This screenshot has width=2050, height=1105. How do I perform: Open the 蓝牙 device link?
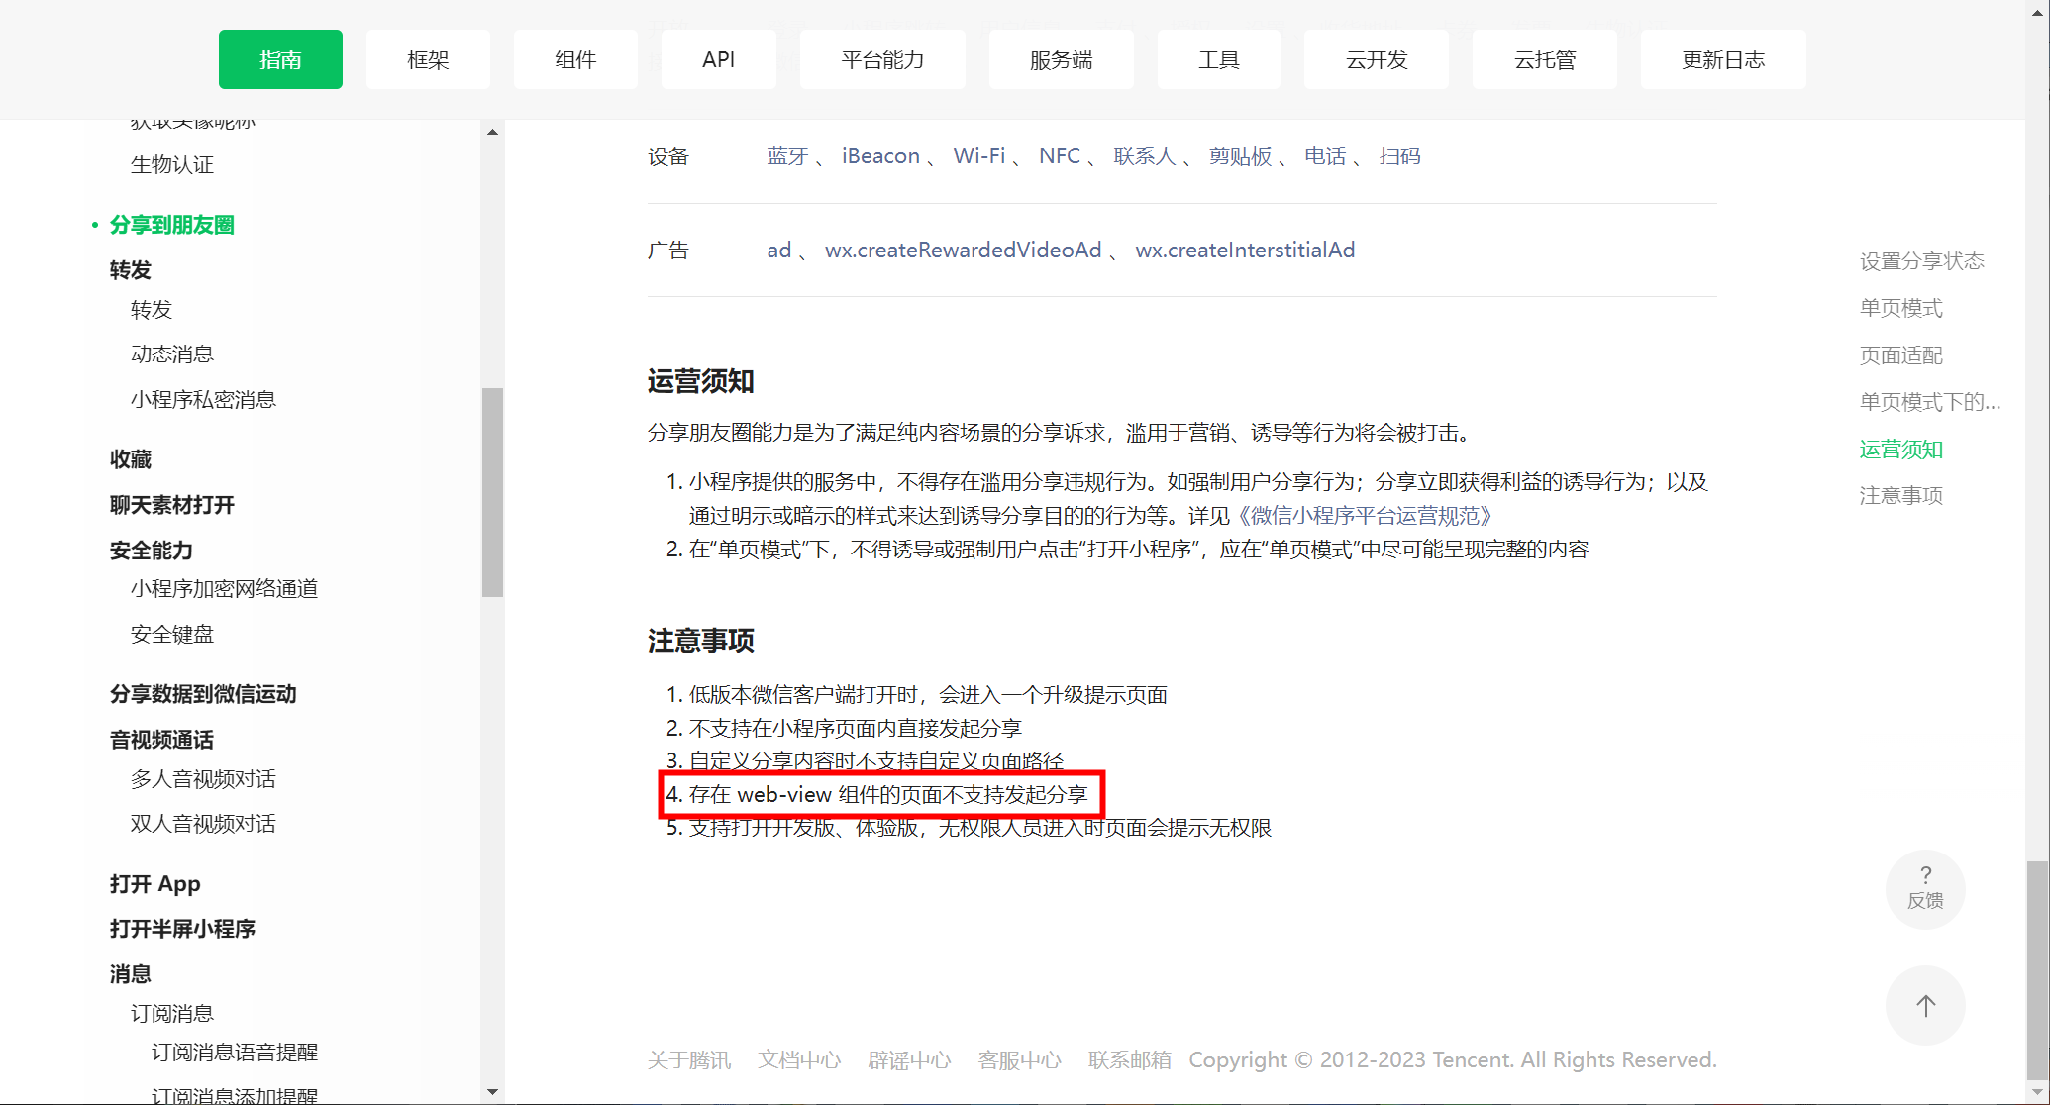coord(787,156)
